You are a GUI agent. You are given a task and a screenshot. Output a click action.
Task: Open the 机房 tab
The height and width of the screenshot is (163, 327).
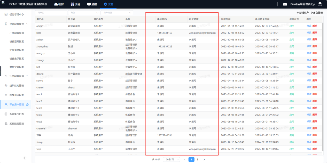(59, 4)
